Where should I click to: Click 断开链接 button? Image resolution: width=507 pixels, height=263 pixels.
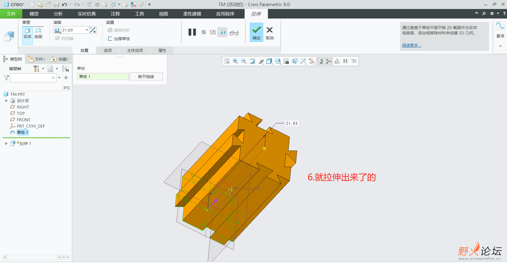[x=146, y=76]
